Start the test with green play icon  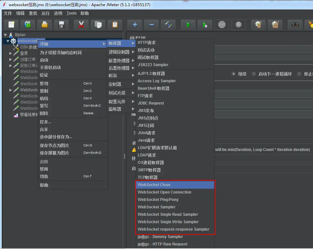point(188,25)
